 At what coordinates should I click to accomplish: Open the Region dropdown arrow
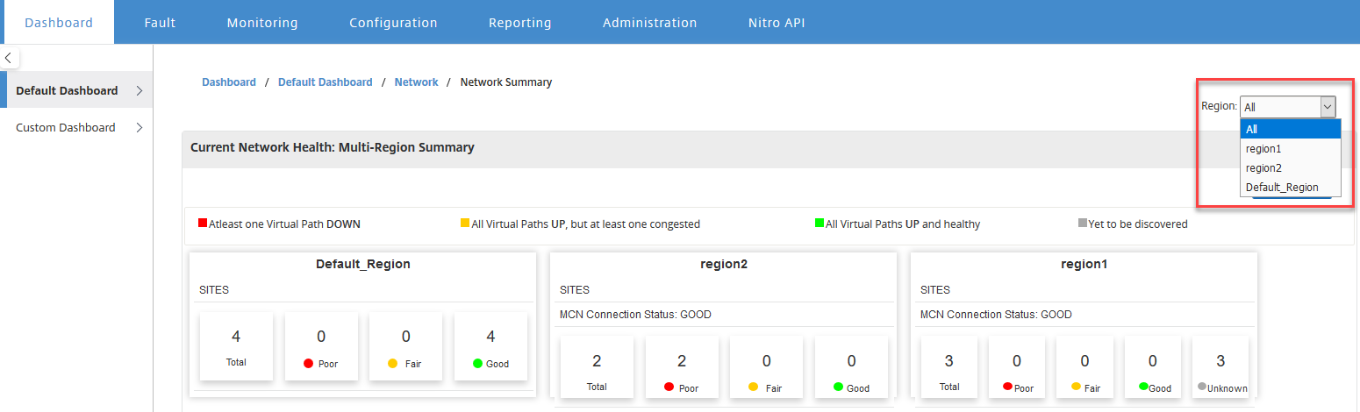(x=1328, y=106)
